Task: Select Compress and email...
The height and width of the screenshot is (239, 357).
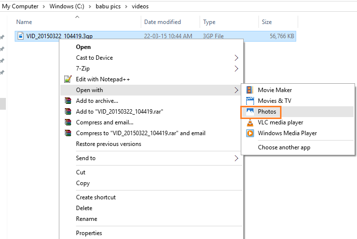Action: 152,122
